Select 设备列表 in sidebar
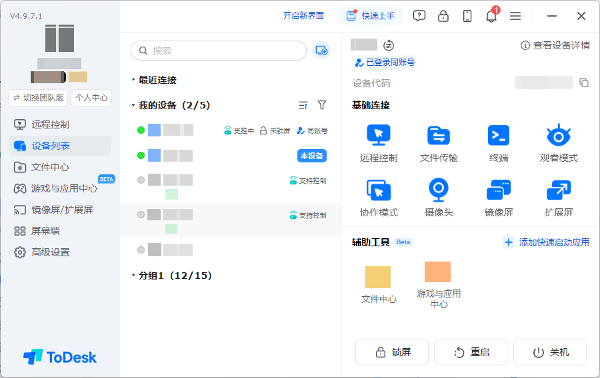Screen dimensions: 600x378 [60, 146]
